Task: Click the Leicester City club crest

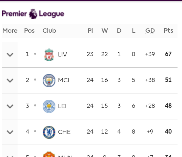Action: (49, 106)
